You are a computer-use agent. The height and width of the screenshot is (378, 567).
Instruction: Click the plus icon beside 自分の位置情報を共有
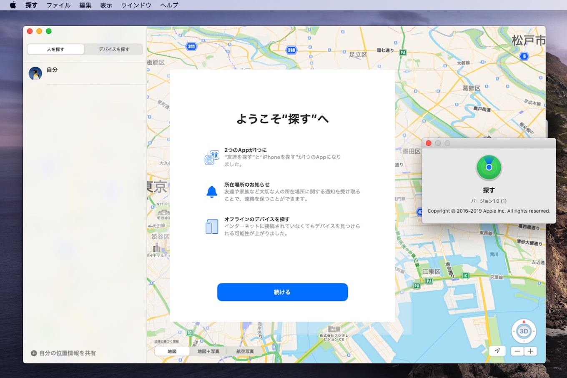[34, 353]
